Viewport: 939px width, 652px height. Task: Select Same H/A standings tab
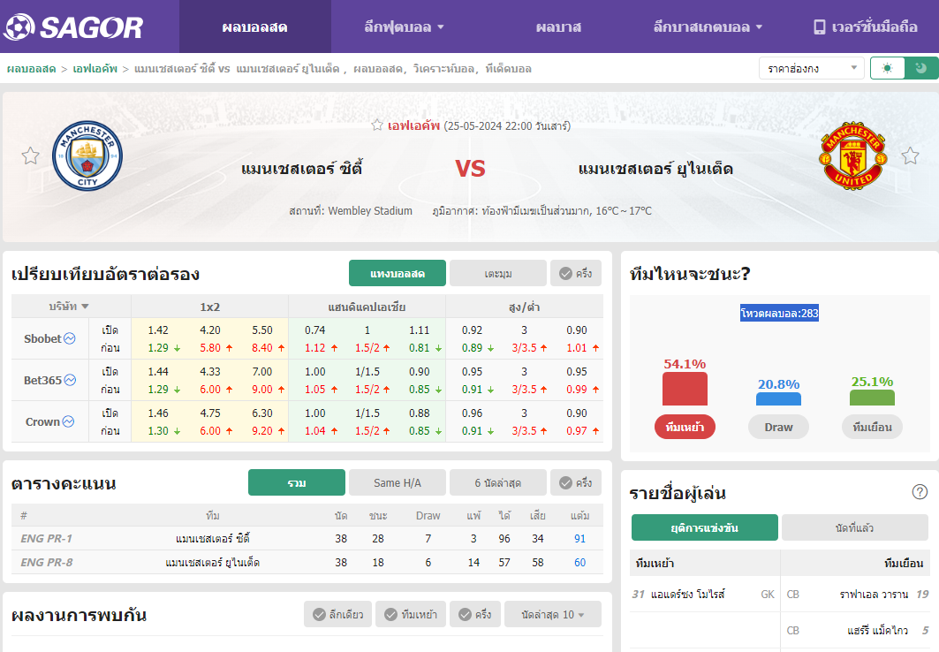click(398, 482)
